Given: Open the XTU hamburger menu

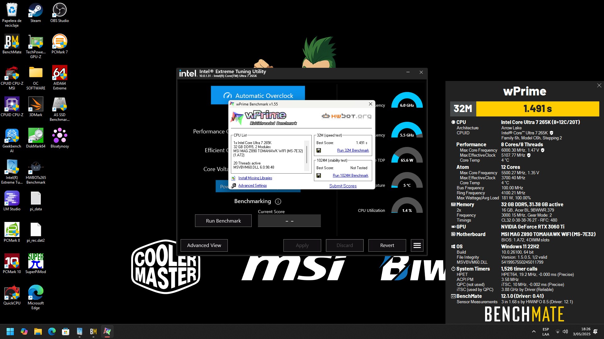Looking at the screenshot, I should tap(417, 245).
